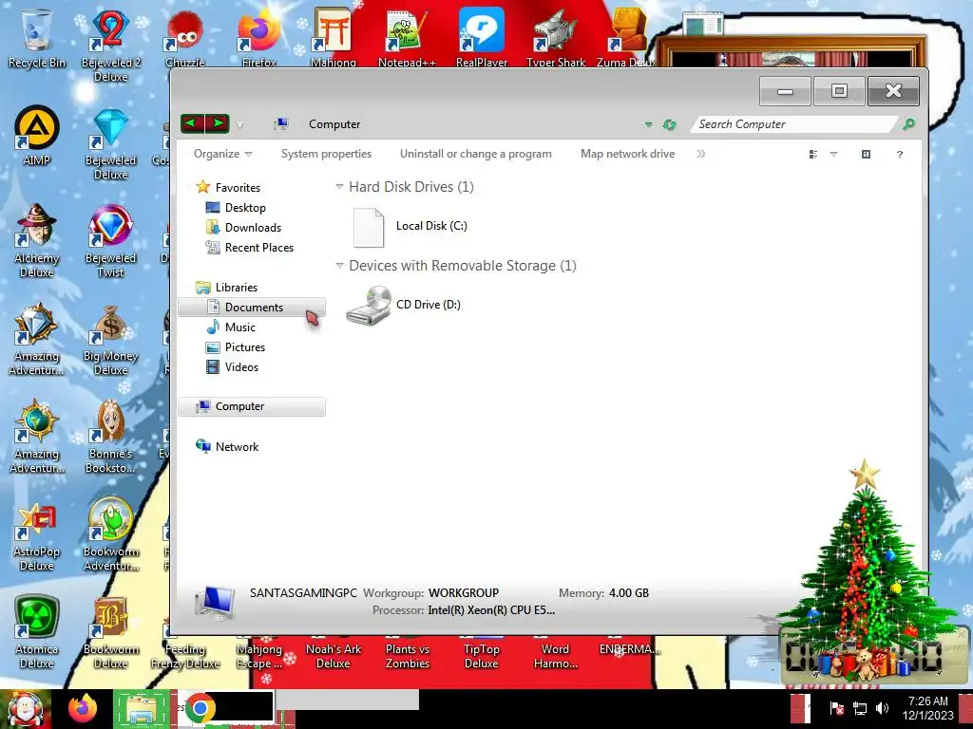Expand the toolbar overflow chevron
The image size is (973, 729).
coord(701,154)
